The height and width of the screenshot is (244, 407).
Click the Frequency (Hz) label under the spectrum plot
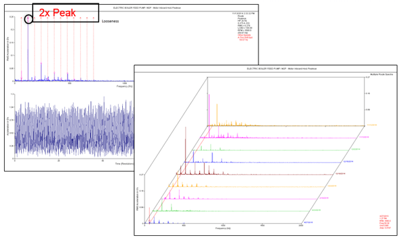point(125,86)
